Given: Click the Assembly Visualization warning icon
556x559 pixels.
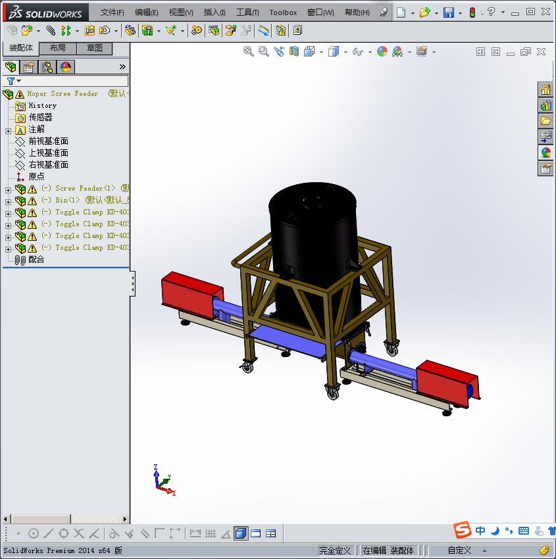Looking at the screenshot, I should [x=281, y=31].
